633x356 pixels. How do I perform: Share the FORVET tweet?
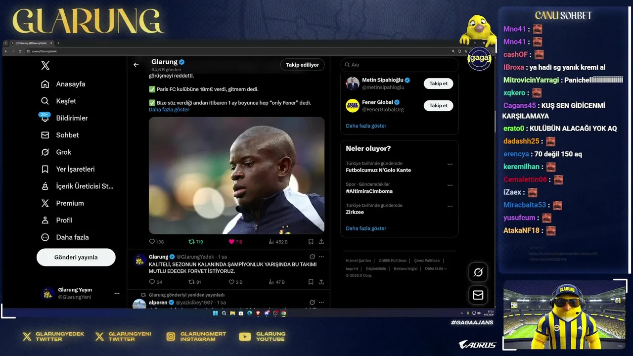click(x=321, y=282)
